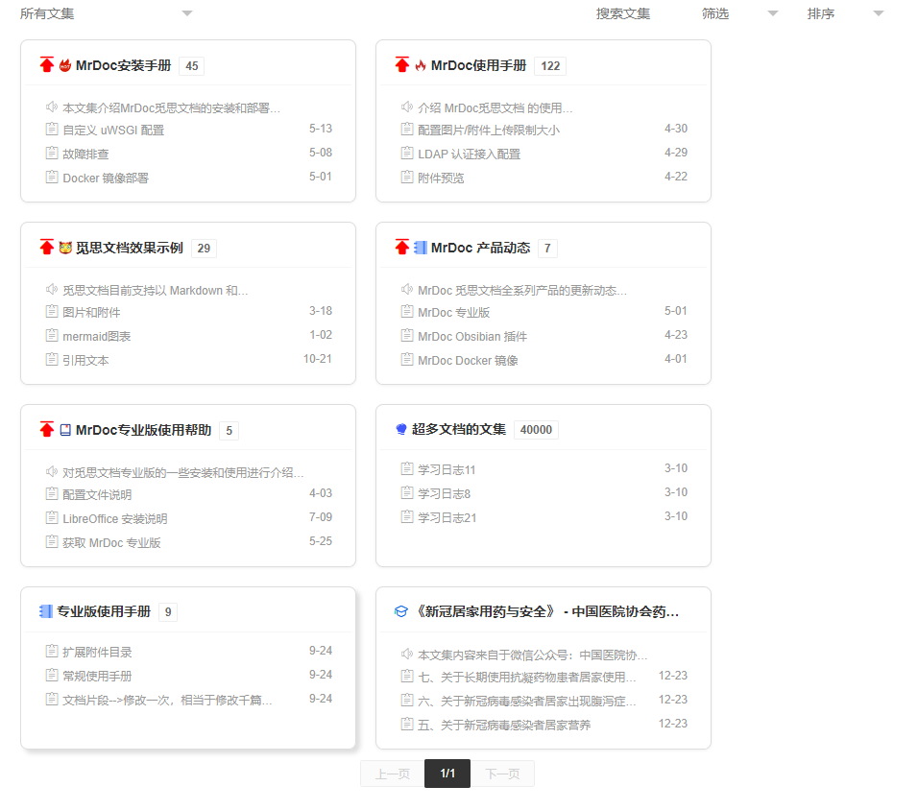The width and height of the screenshot is (918, 810).
Task: Click speaker icon beside 对觅思文档专业版 description
Action: 52,471
